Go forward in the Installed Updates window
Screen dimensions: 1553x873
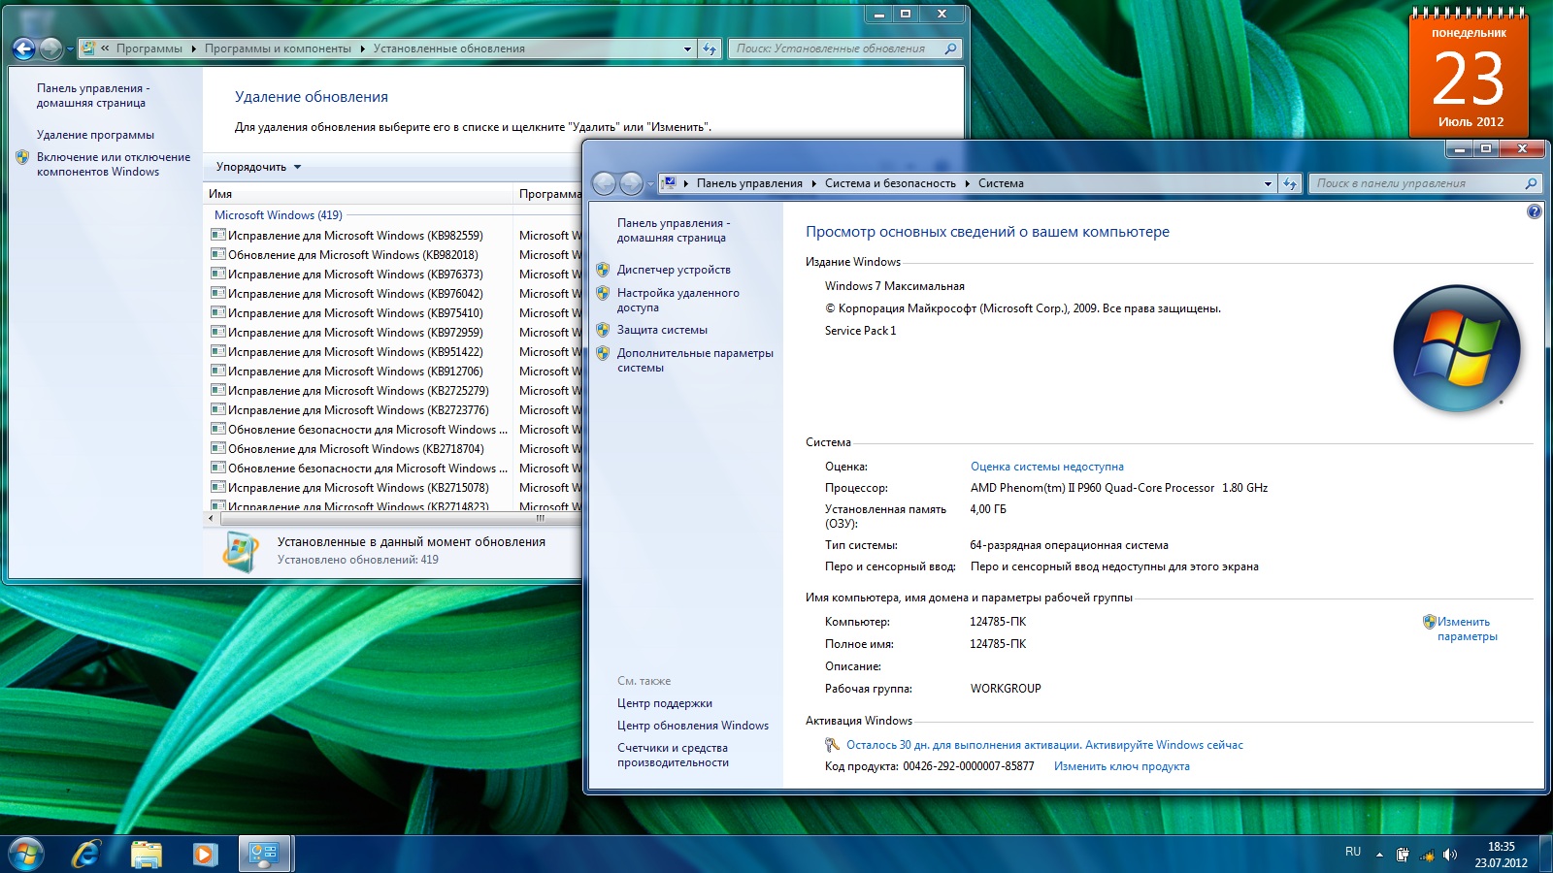coord(50,48)
